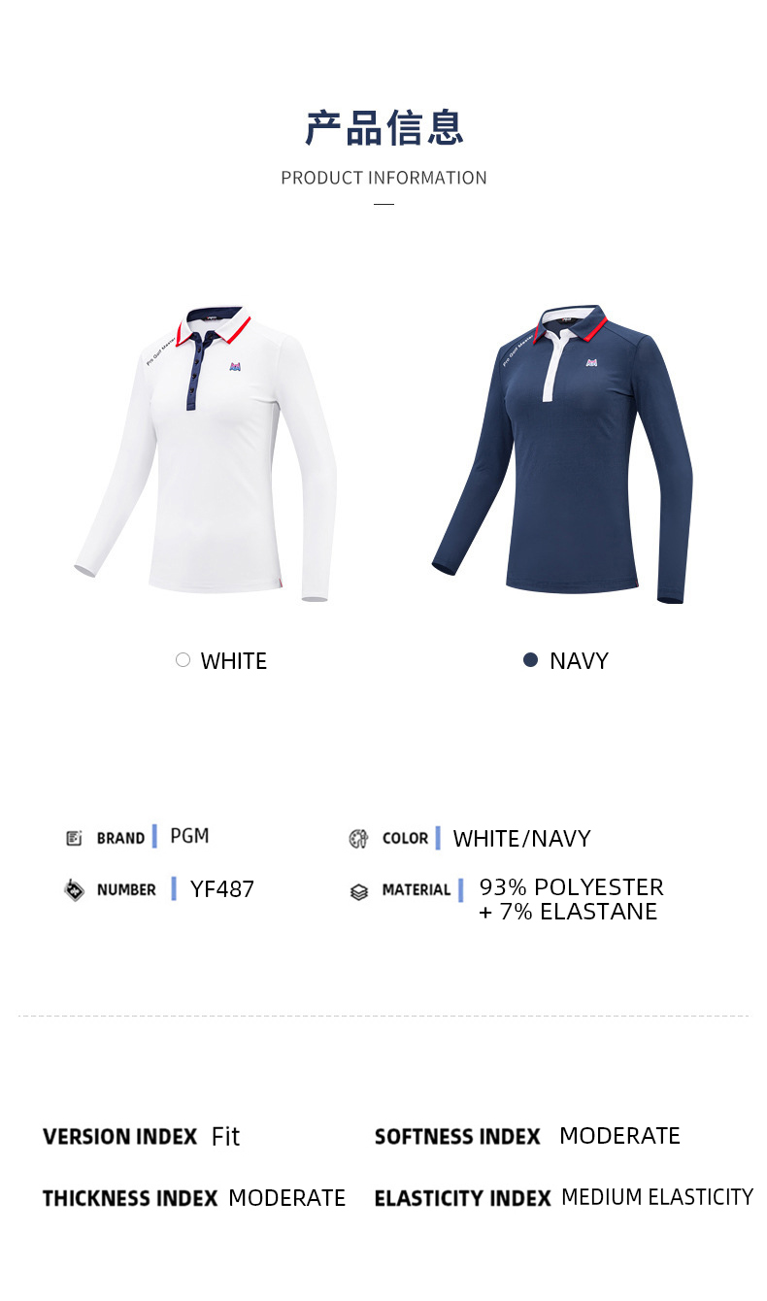Click the logo on white shirt chest
This screenshot has width=767, height=1301.
pos(237,367)
